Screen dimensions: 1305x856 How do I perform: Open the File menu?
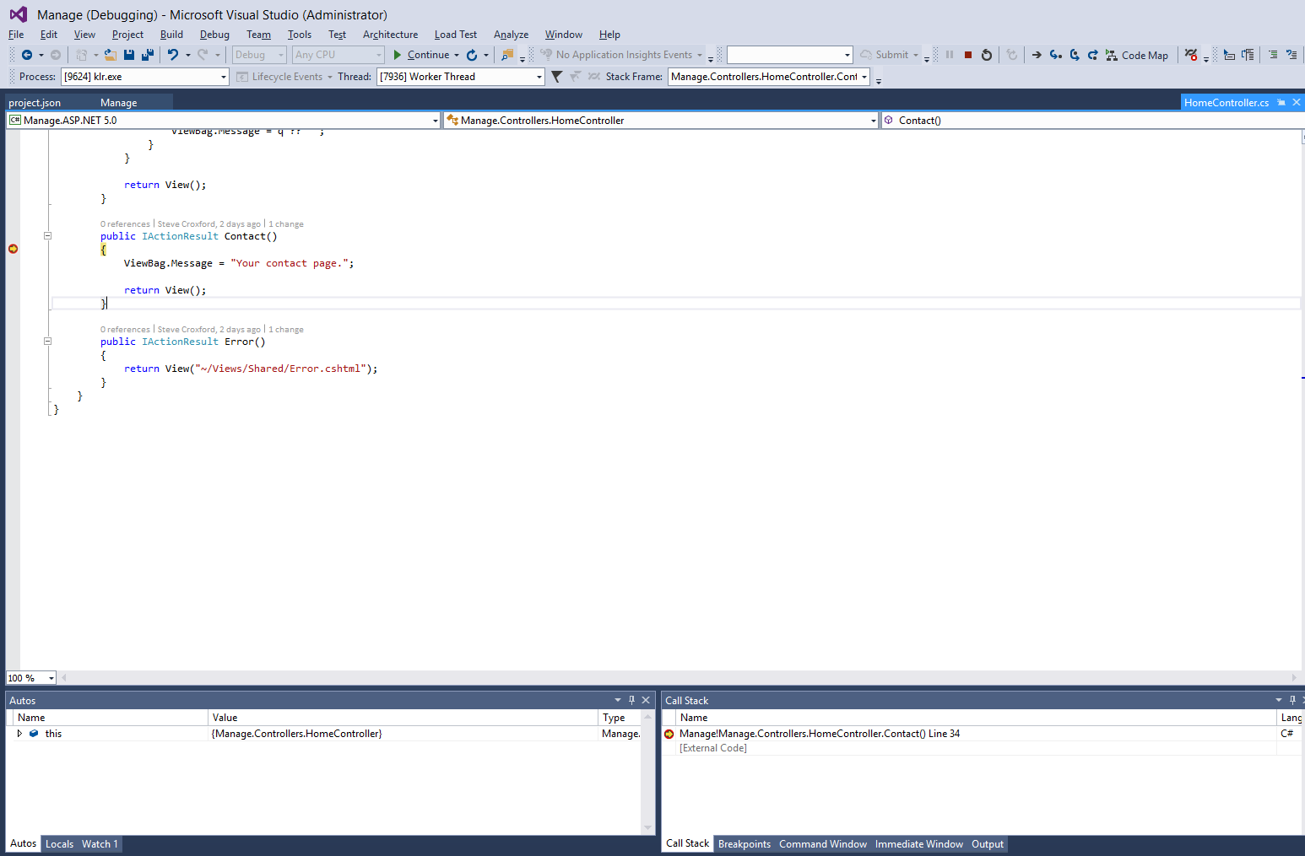pyautogui.click(x=16, y=35)
